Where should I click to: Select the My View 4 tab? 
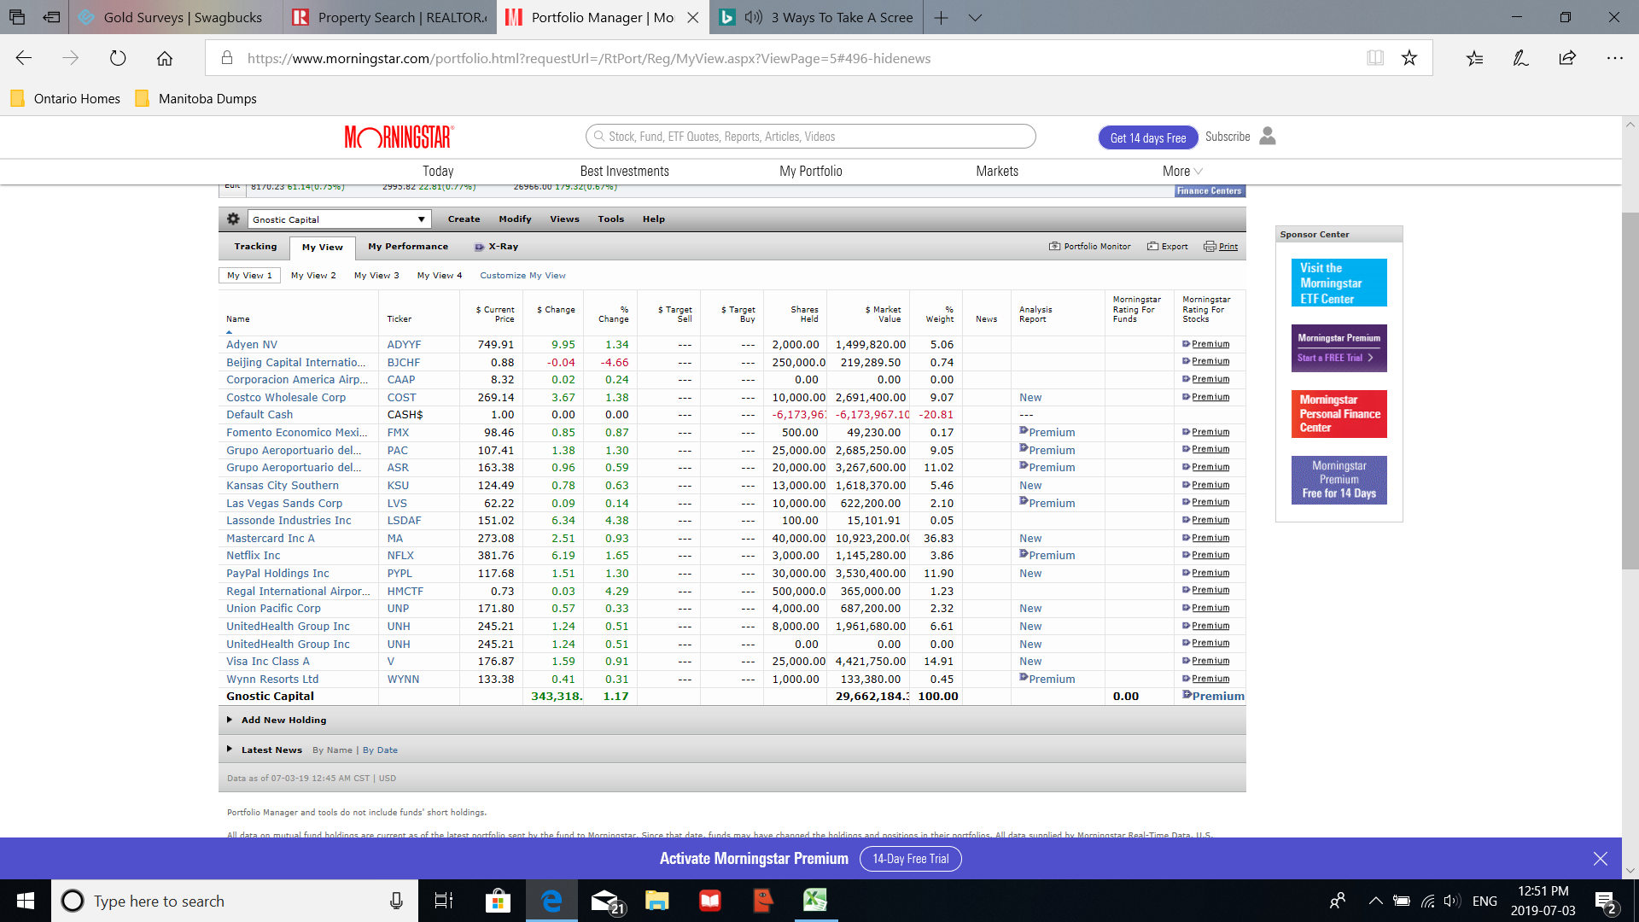point(440,276)
